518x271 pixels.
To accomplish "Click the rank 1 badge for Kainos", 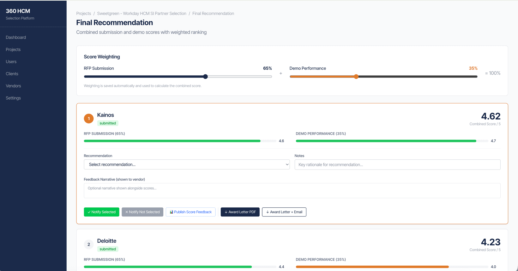I will (x=89, y=118).
